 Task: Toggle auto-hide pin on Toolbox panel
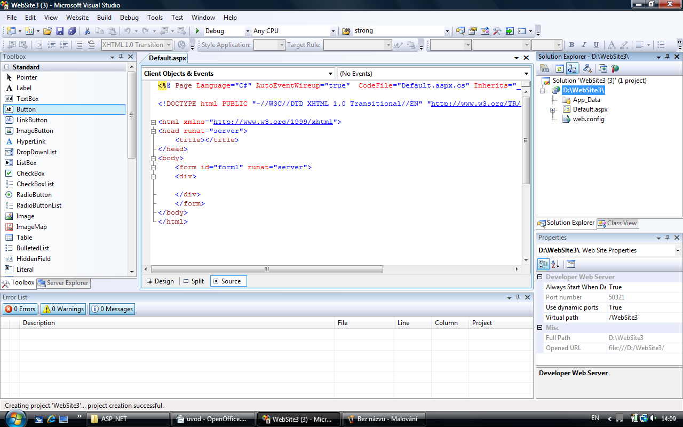121,57
